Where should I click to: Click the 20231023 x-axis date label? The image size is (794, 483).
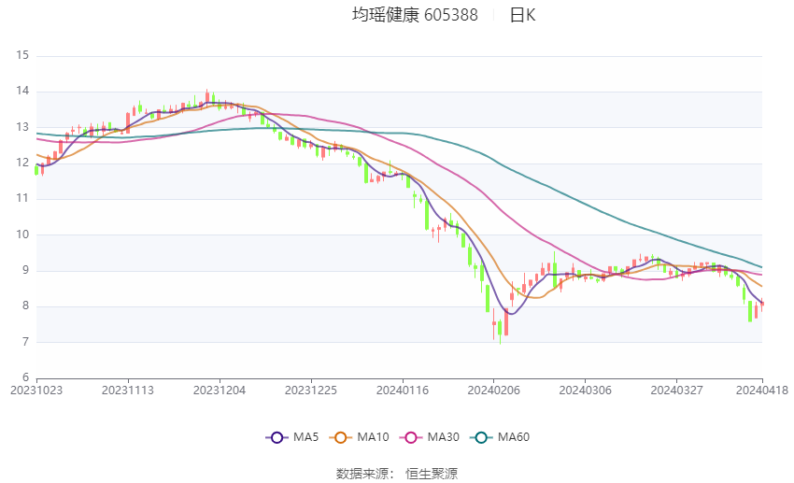(x=36, y=391)
